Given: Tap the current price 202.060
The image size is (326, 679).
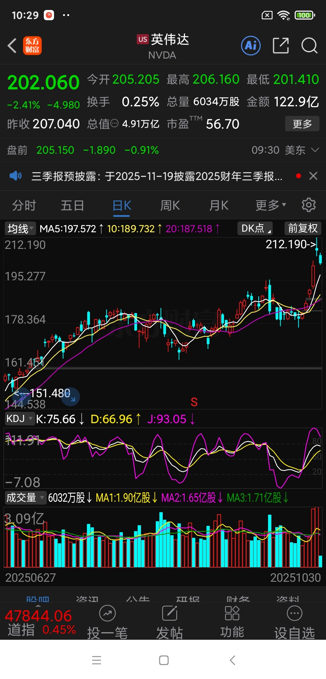Looking at the screenshot, I should (43, 83).
